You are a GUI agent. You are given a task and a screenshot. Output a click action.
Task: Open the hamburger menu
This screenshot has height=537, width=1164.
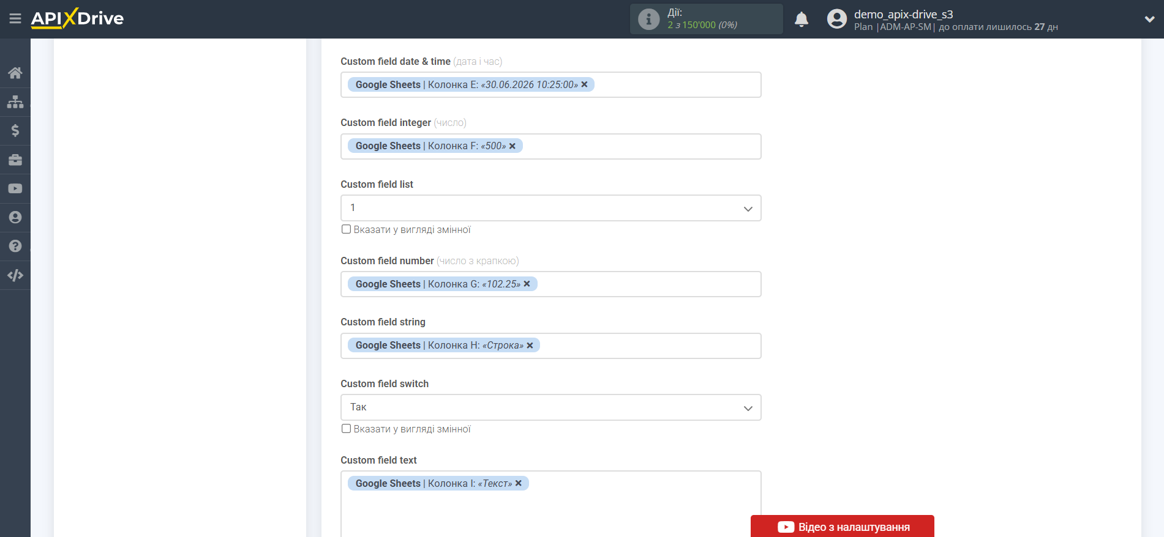[15, 18]
